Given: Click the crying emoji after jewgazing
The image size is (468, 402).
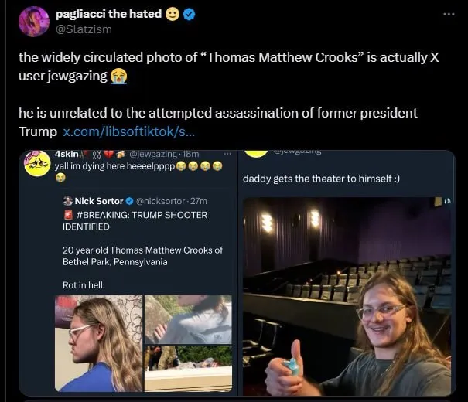Looking at the screenshot, I should [118, 77].
